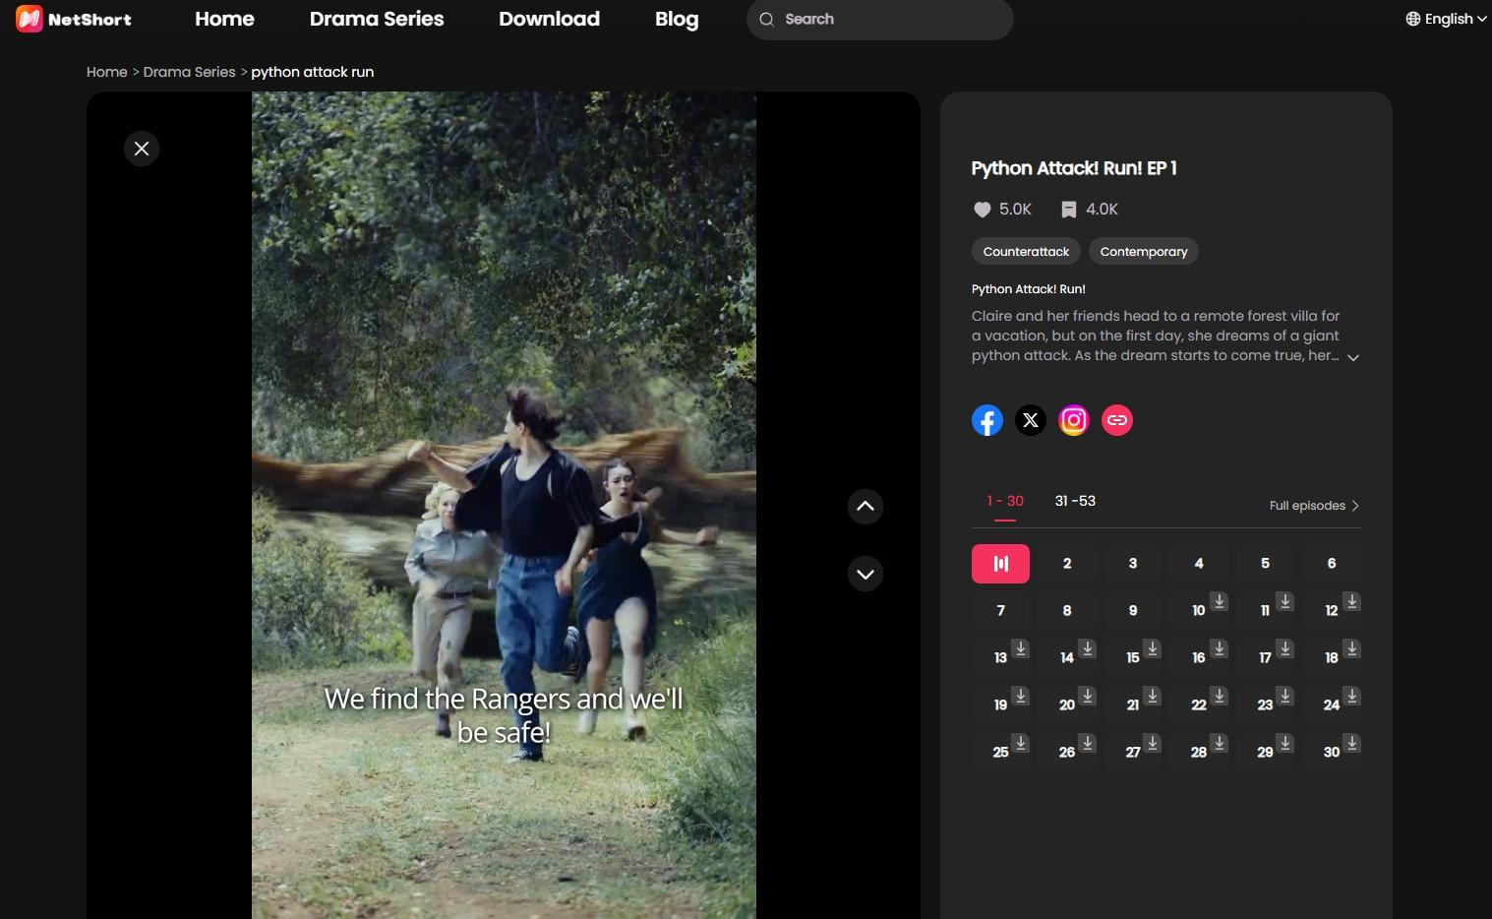Play episode 6
Image resolution: width=1492 pixels, height=919 pixels.
pyautogui.click(x=1332, y=564)
